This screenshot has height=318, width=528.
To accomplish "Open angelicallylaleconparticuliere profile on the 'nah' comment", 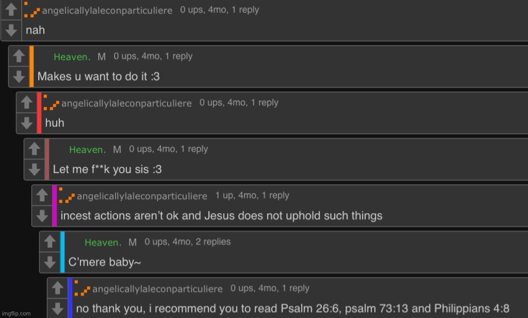I will 107,10.
